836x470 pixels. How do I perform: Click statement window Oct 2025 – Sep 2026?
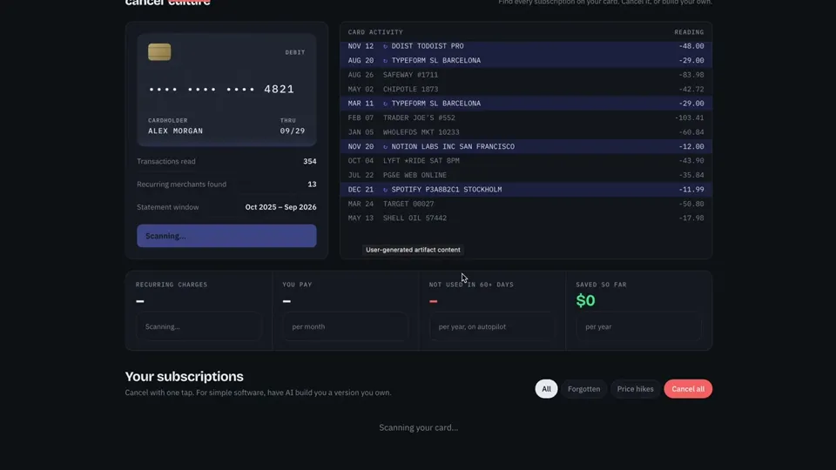pos(280,207)
